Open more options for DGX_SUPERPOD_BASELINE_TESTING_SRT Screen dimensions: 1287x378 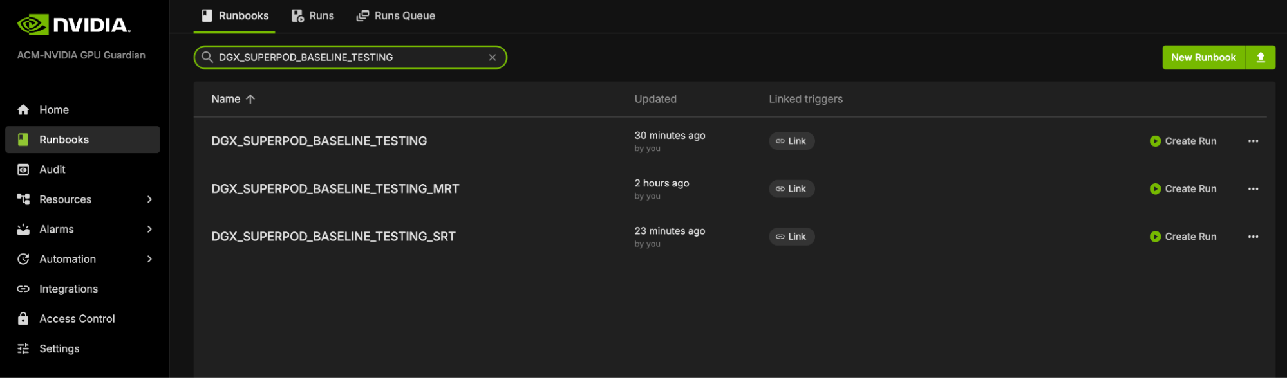pos(1252,237)
